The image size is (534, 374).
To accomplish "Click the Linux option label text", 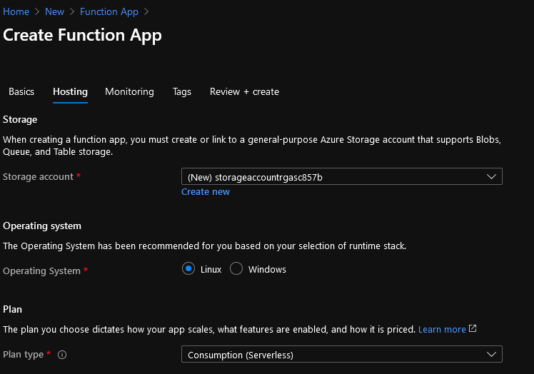I will 211,270.
